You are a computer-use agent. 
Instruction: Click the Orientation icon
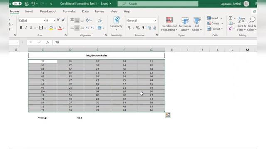(x=88, y=20)
